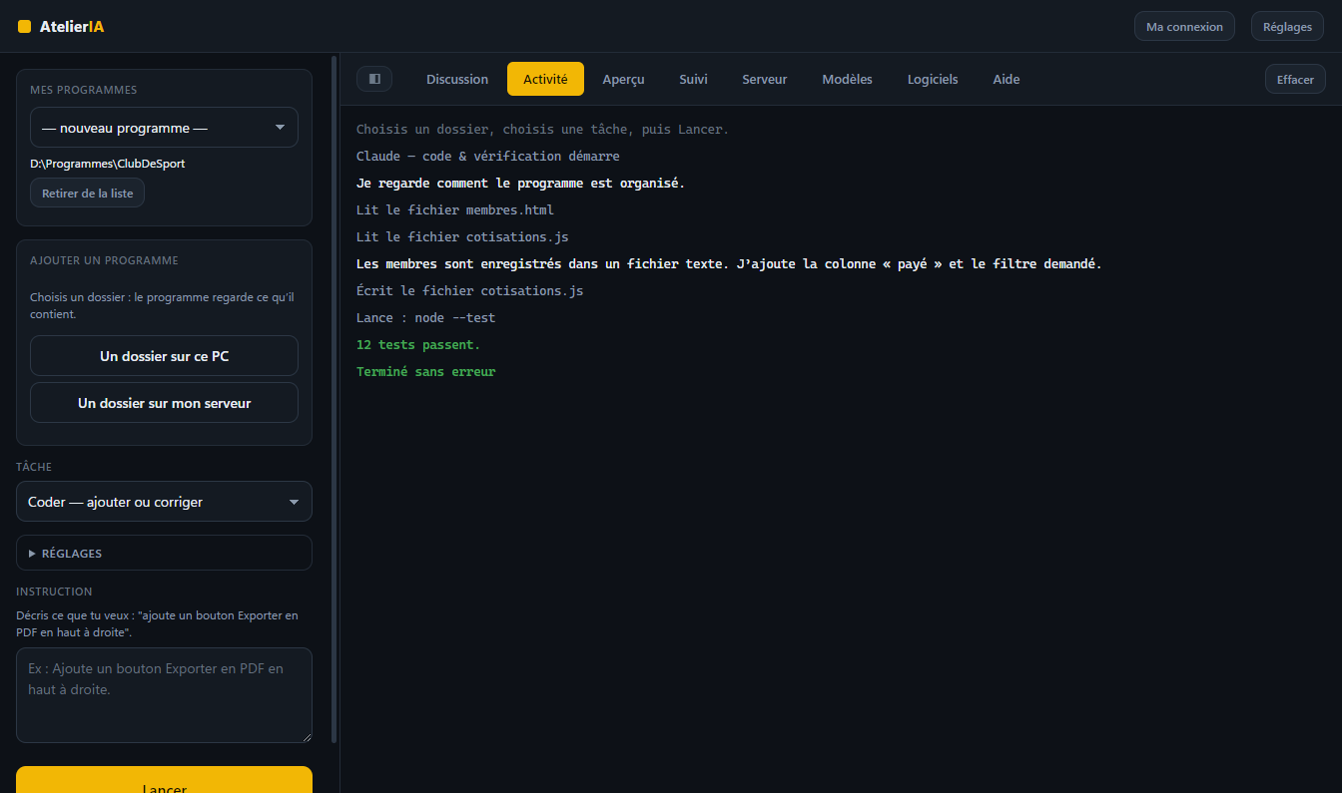This screenshot has width=1342, height=793.
Task: Click the Effacer button
Action: point(1295,79)
